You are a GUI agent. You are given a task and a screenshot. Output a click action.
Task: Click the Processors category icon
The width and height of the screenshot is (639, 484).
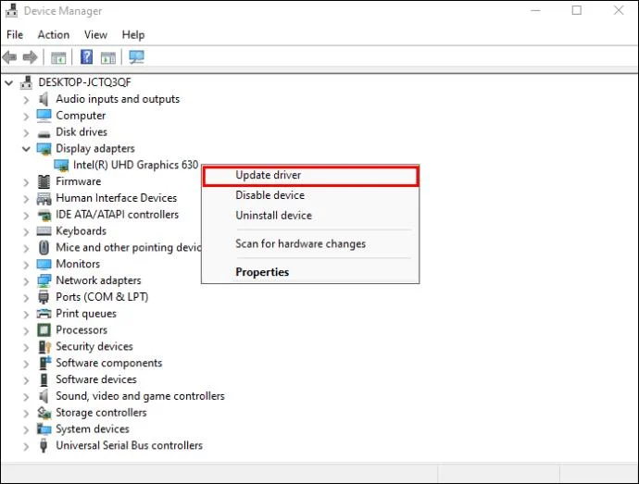[44, 330]
